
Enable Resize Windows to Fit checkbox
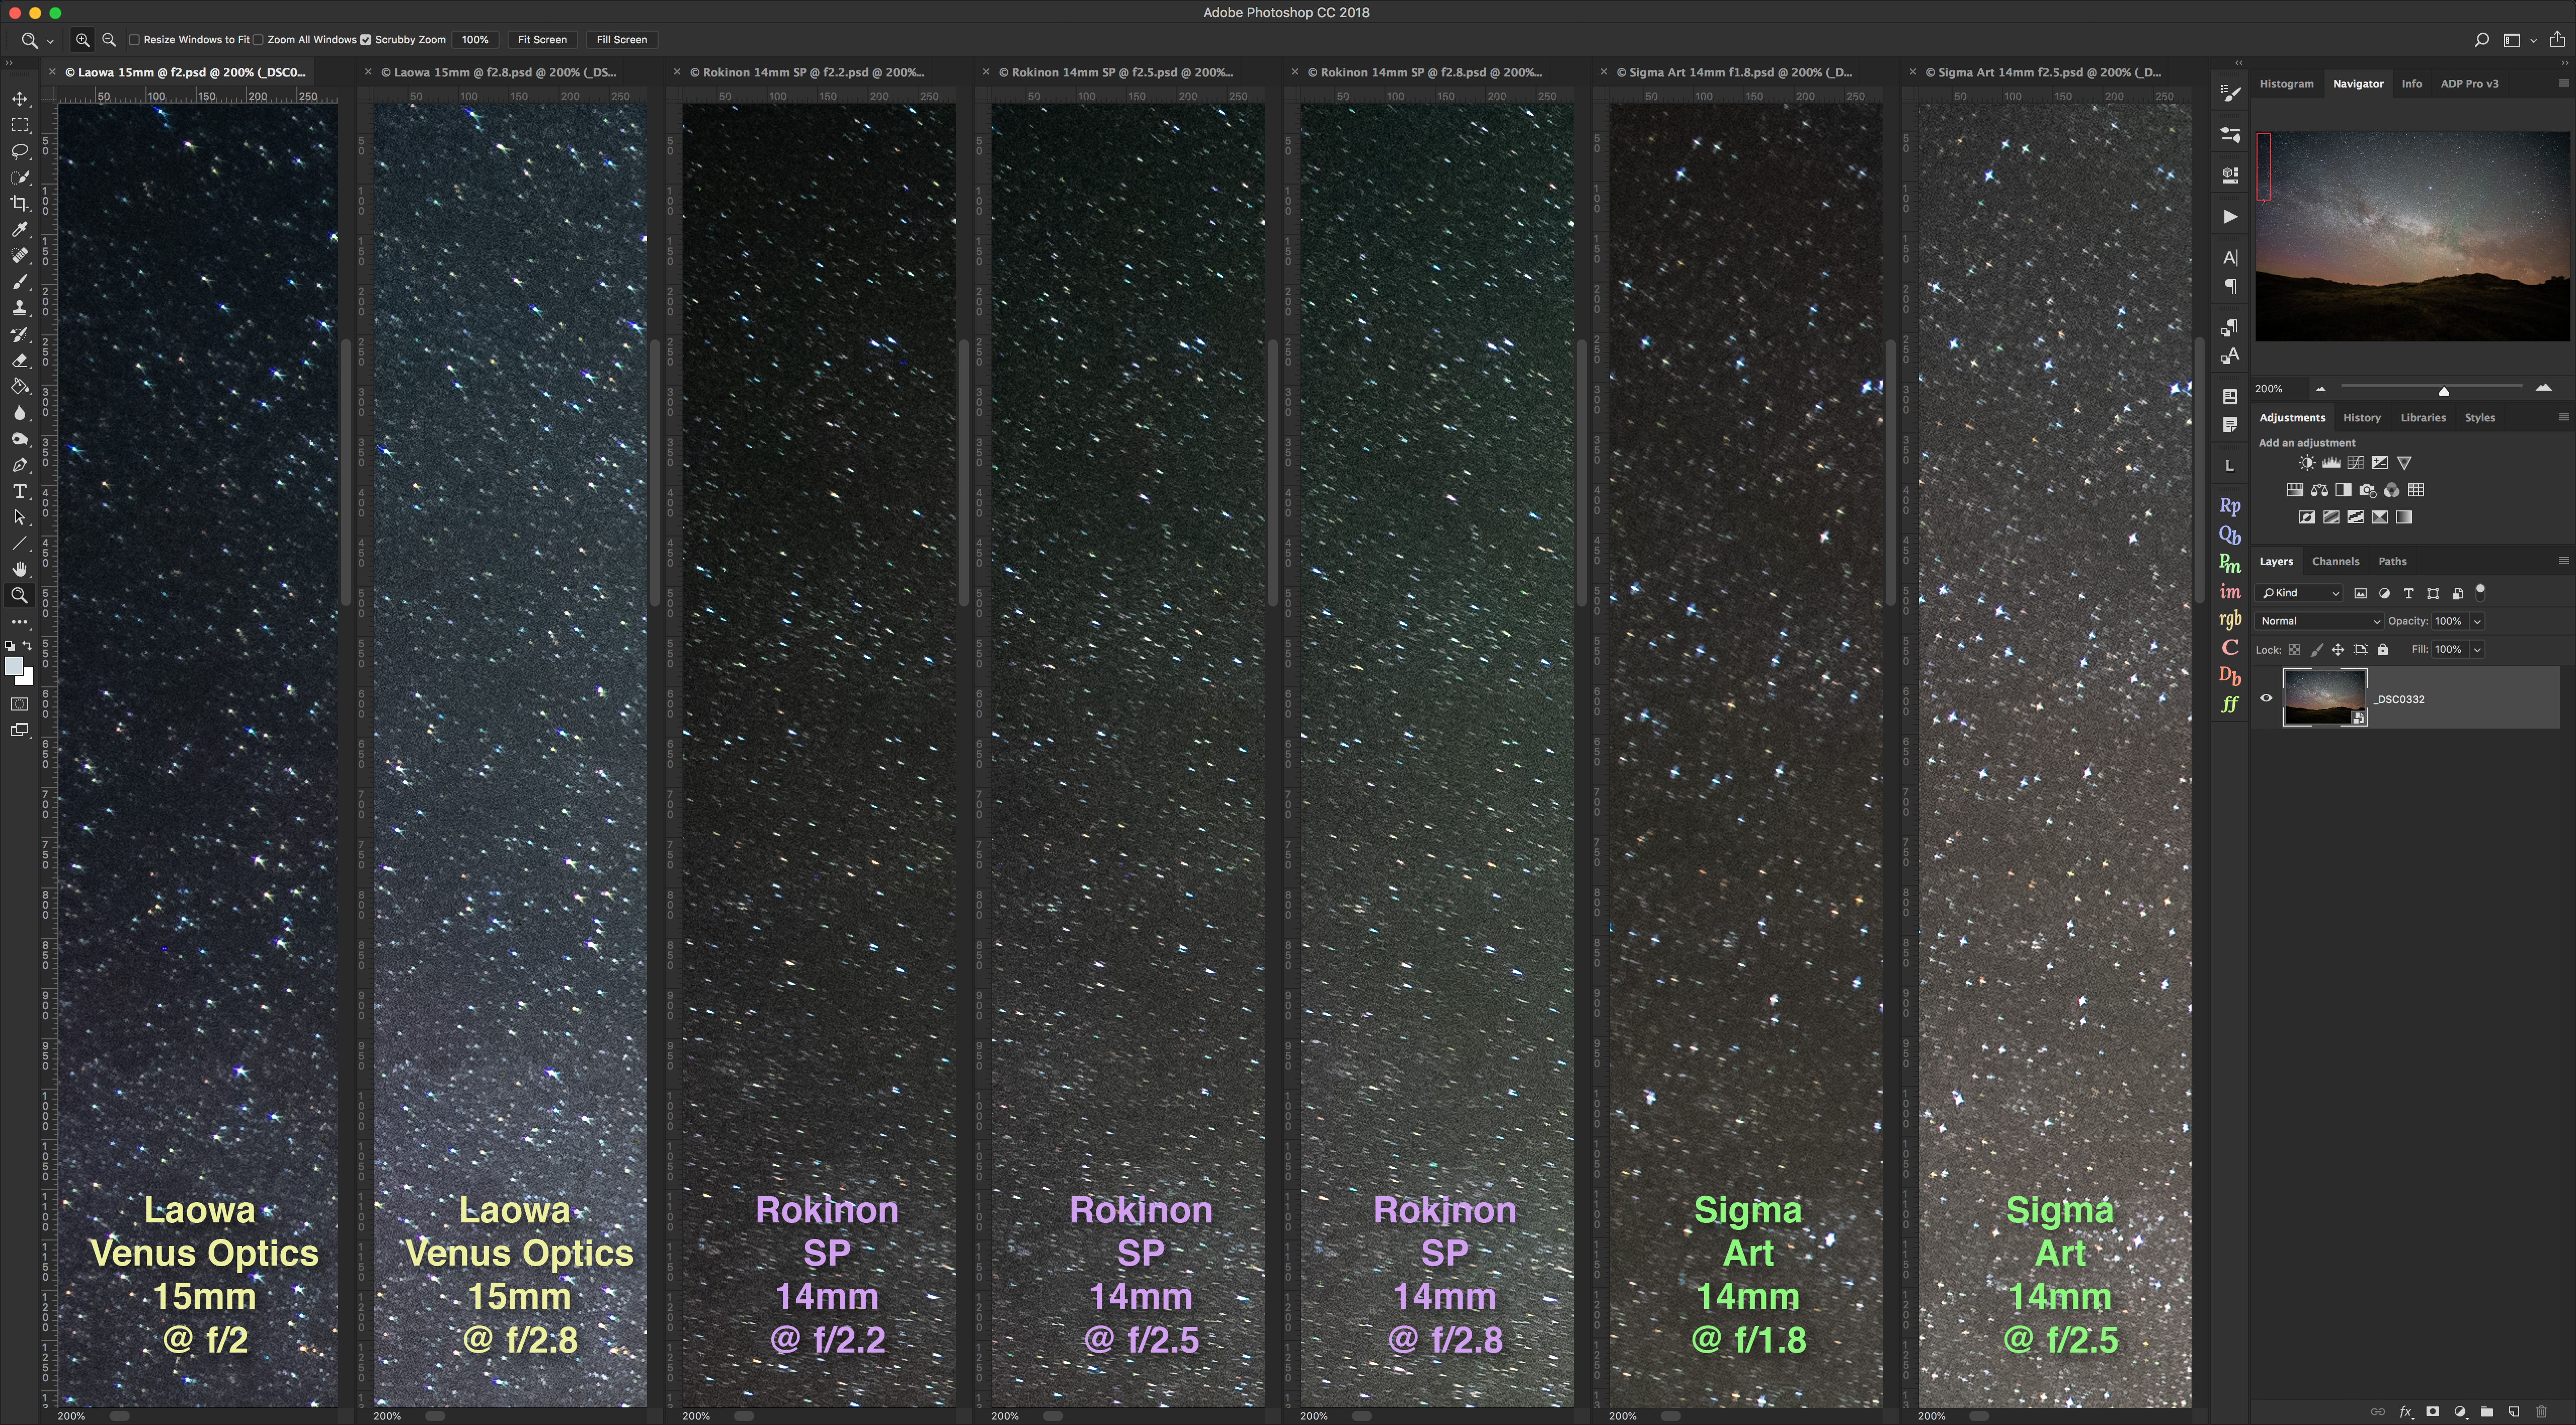click(134, 40)
